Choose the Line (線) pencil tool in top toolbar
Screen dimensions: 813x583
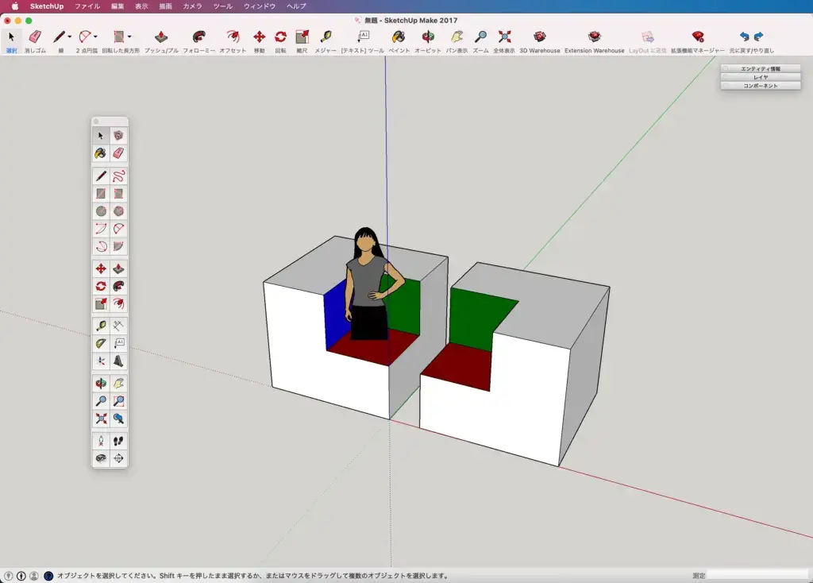tap(59, 37)
